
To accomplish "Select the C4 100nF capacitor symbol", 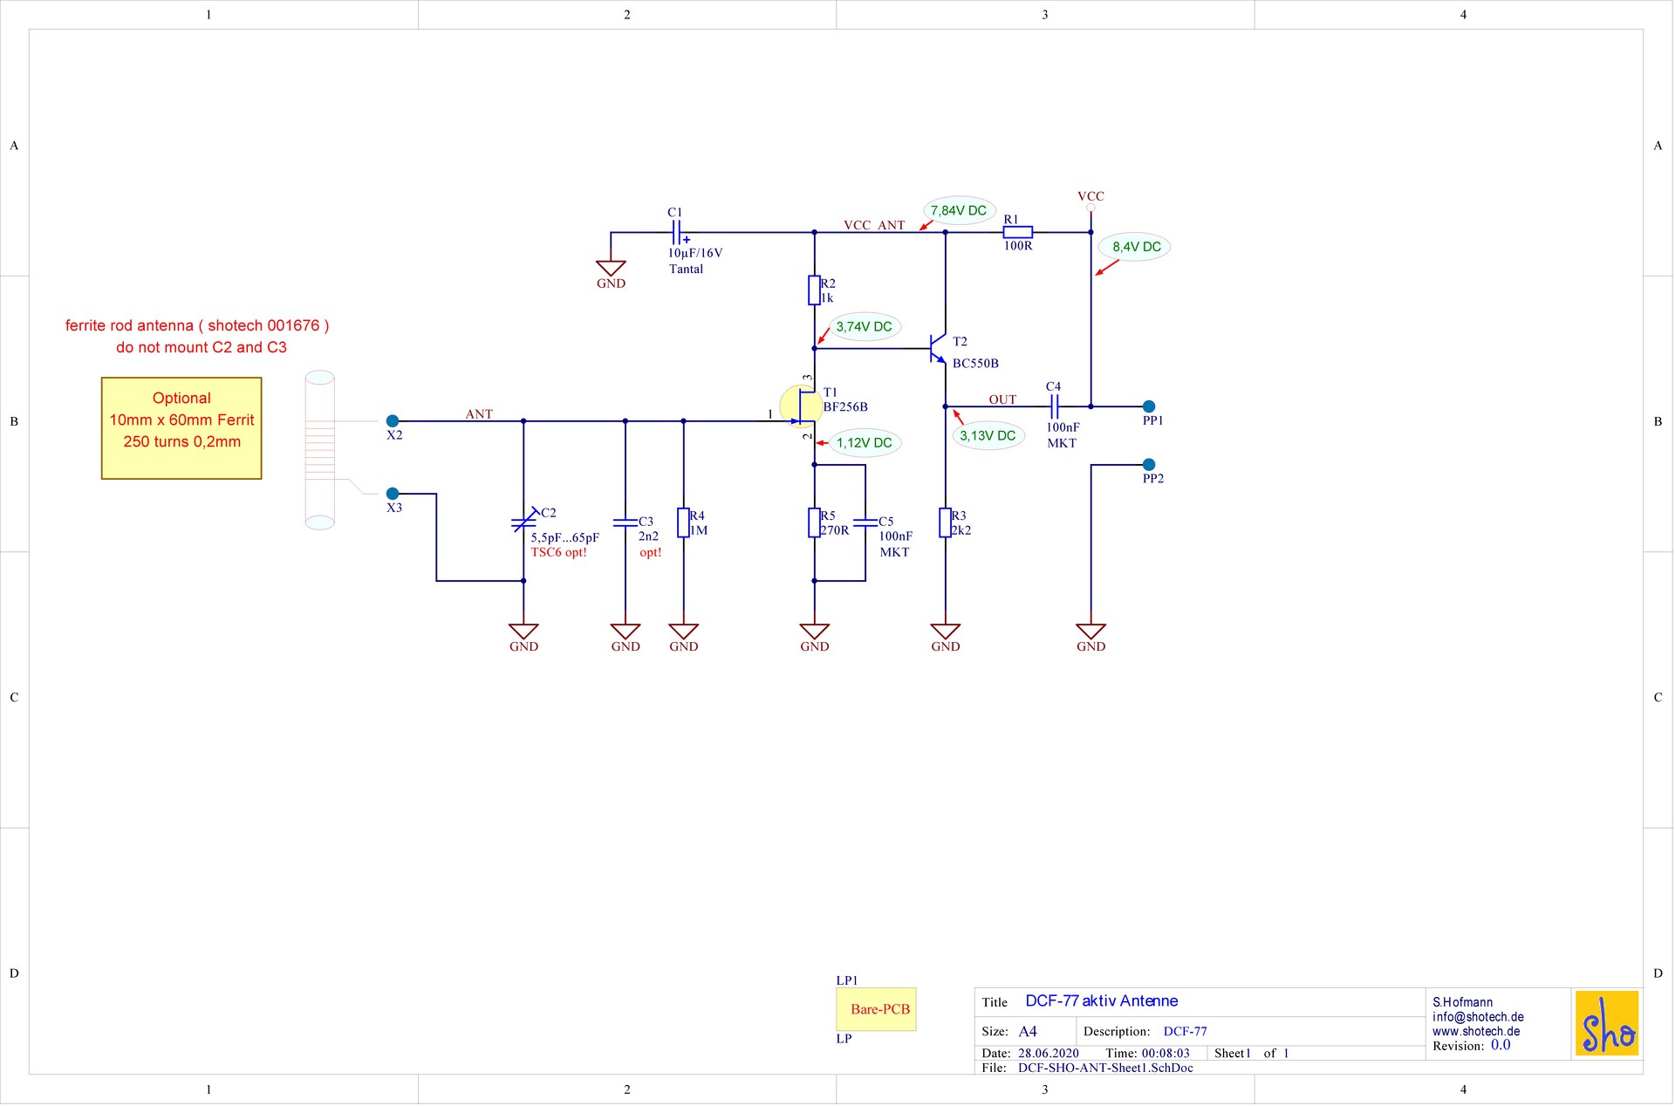I will 1054,406.
